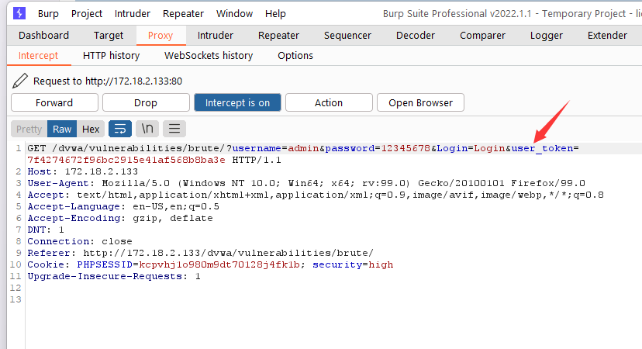Click the Open Browser button

pyautogui.click(x=420, y=102)
